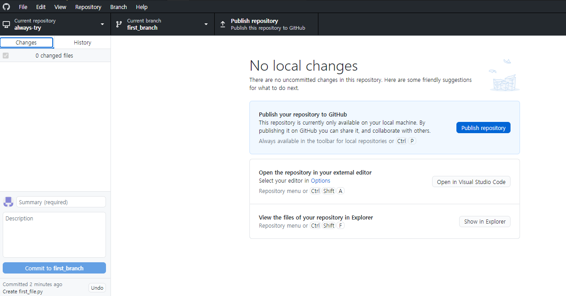Open the View menu
Image resolution: width=566 pixels, height=296 pixels.
[x=60, y=7]
